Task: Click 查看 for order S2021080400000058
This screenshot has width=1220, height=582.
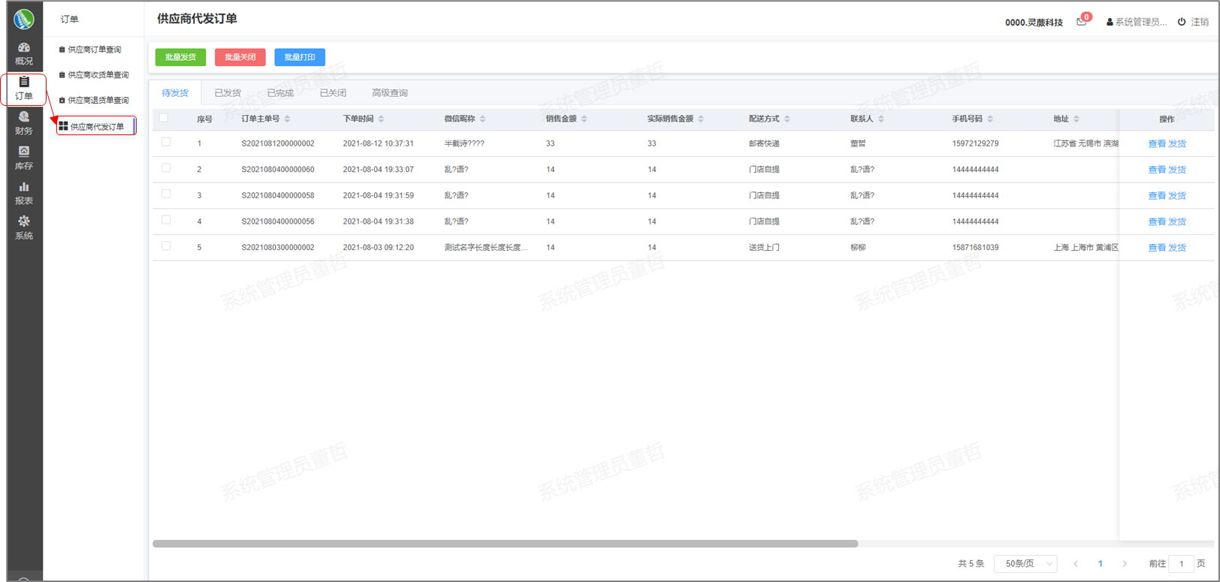Action: point(1157,195)
